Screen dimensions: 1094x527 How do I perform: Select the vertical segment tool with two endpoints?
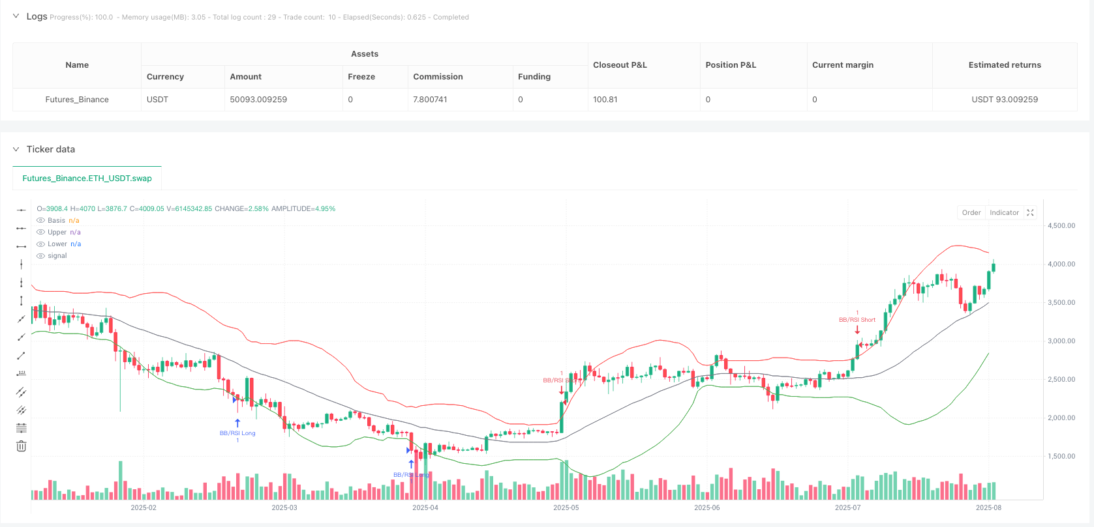click(22, 301)
